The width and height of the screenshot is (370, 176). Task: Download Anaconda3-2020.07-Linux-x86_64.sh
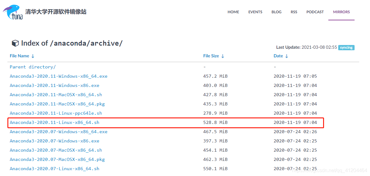[55, 169]
